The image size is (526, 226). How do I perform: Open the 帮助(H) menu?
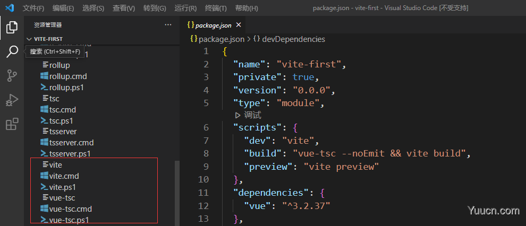246,8
